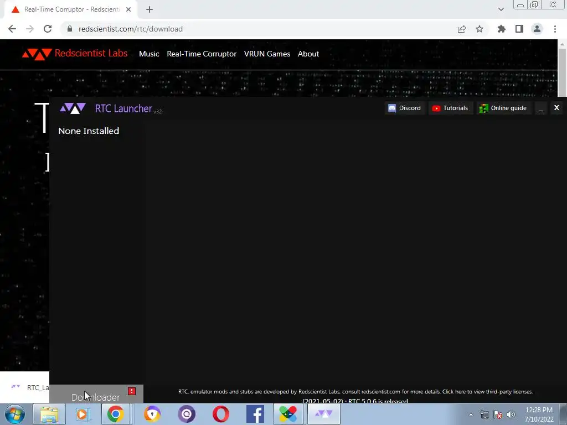Minimize the RTC Launcher window
Image resolution: width=567 pixels, height=425 pixels.
[x=540, y=108]
